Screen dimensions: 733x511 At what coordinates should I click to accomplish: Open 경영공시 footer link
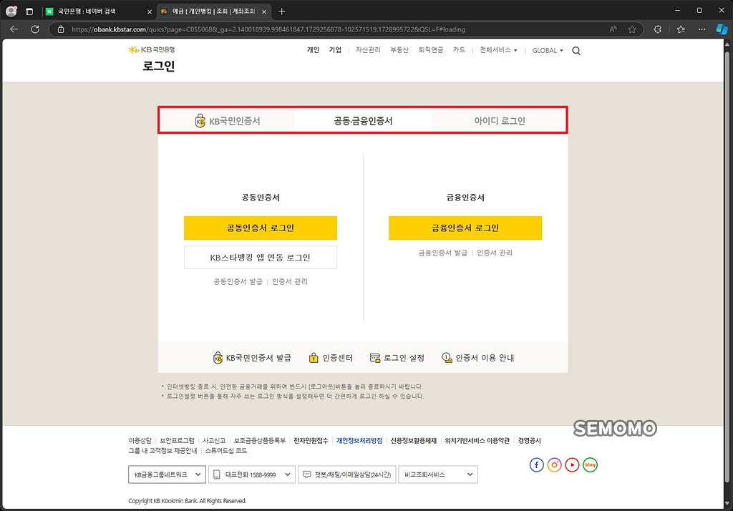(529, 440)
